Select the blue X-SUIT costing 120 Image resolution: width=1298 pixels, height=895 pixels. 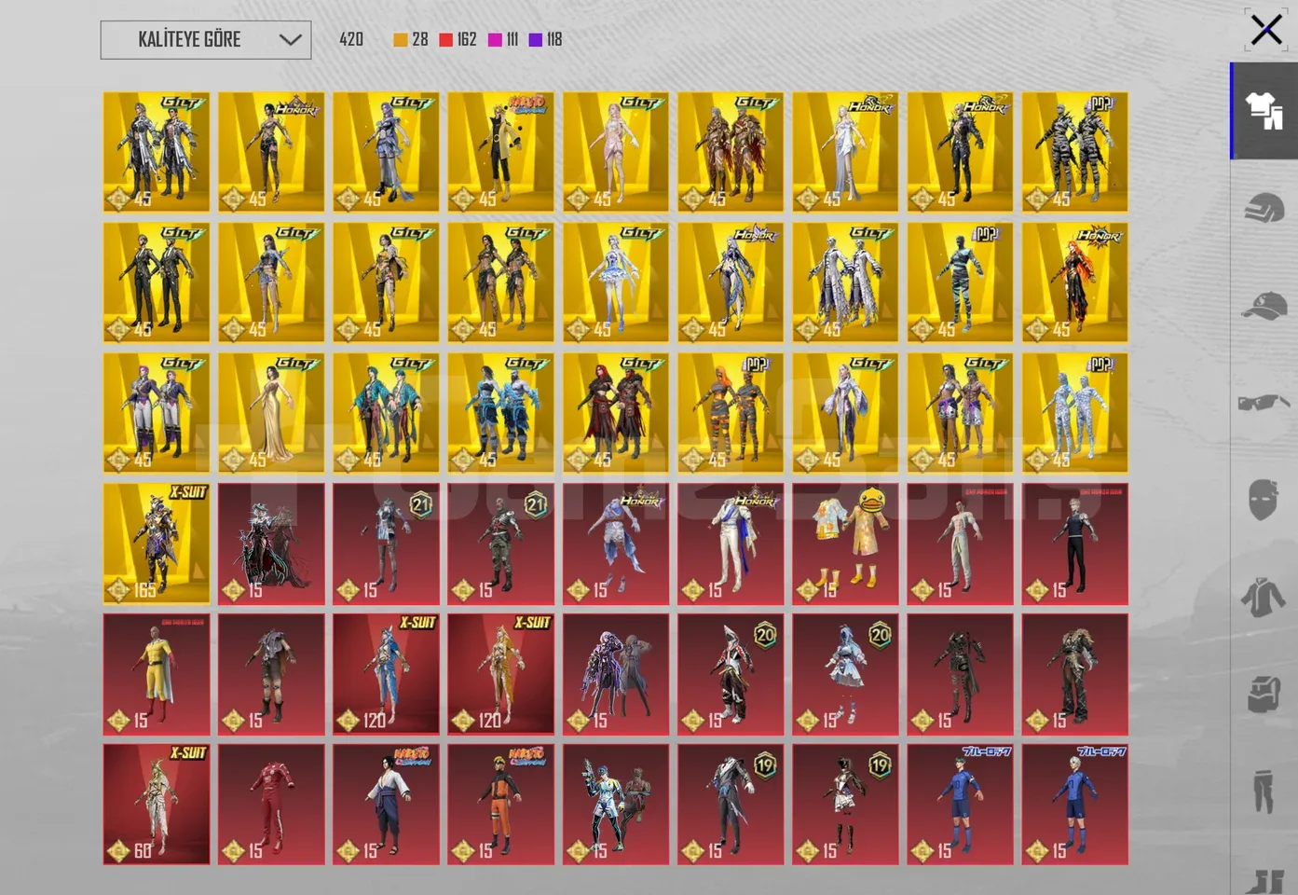coord(386,674)
